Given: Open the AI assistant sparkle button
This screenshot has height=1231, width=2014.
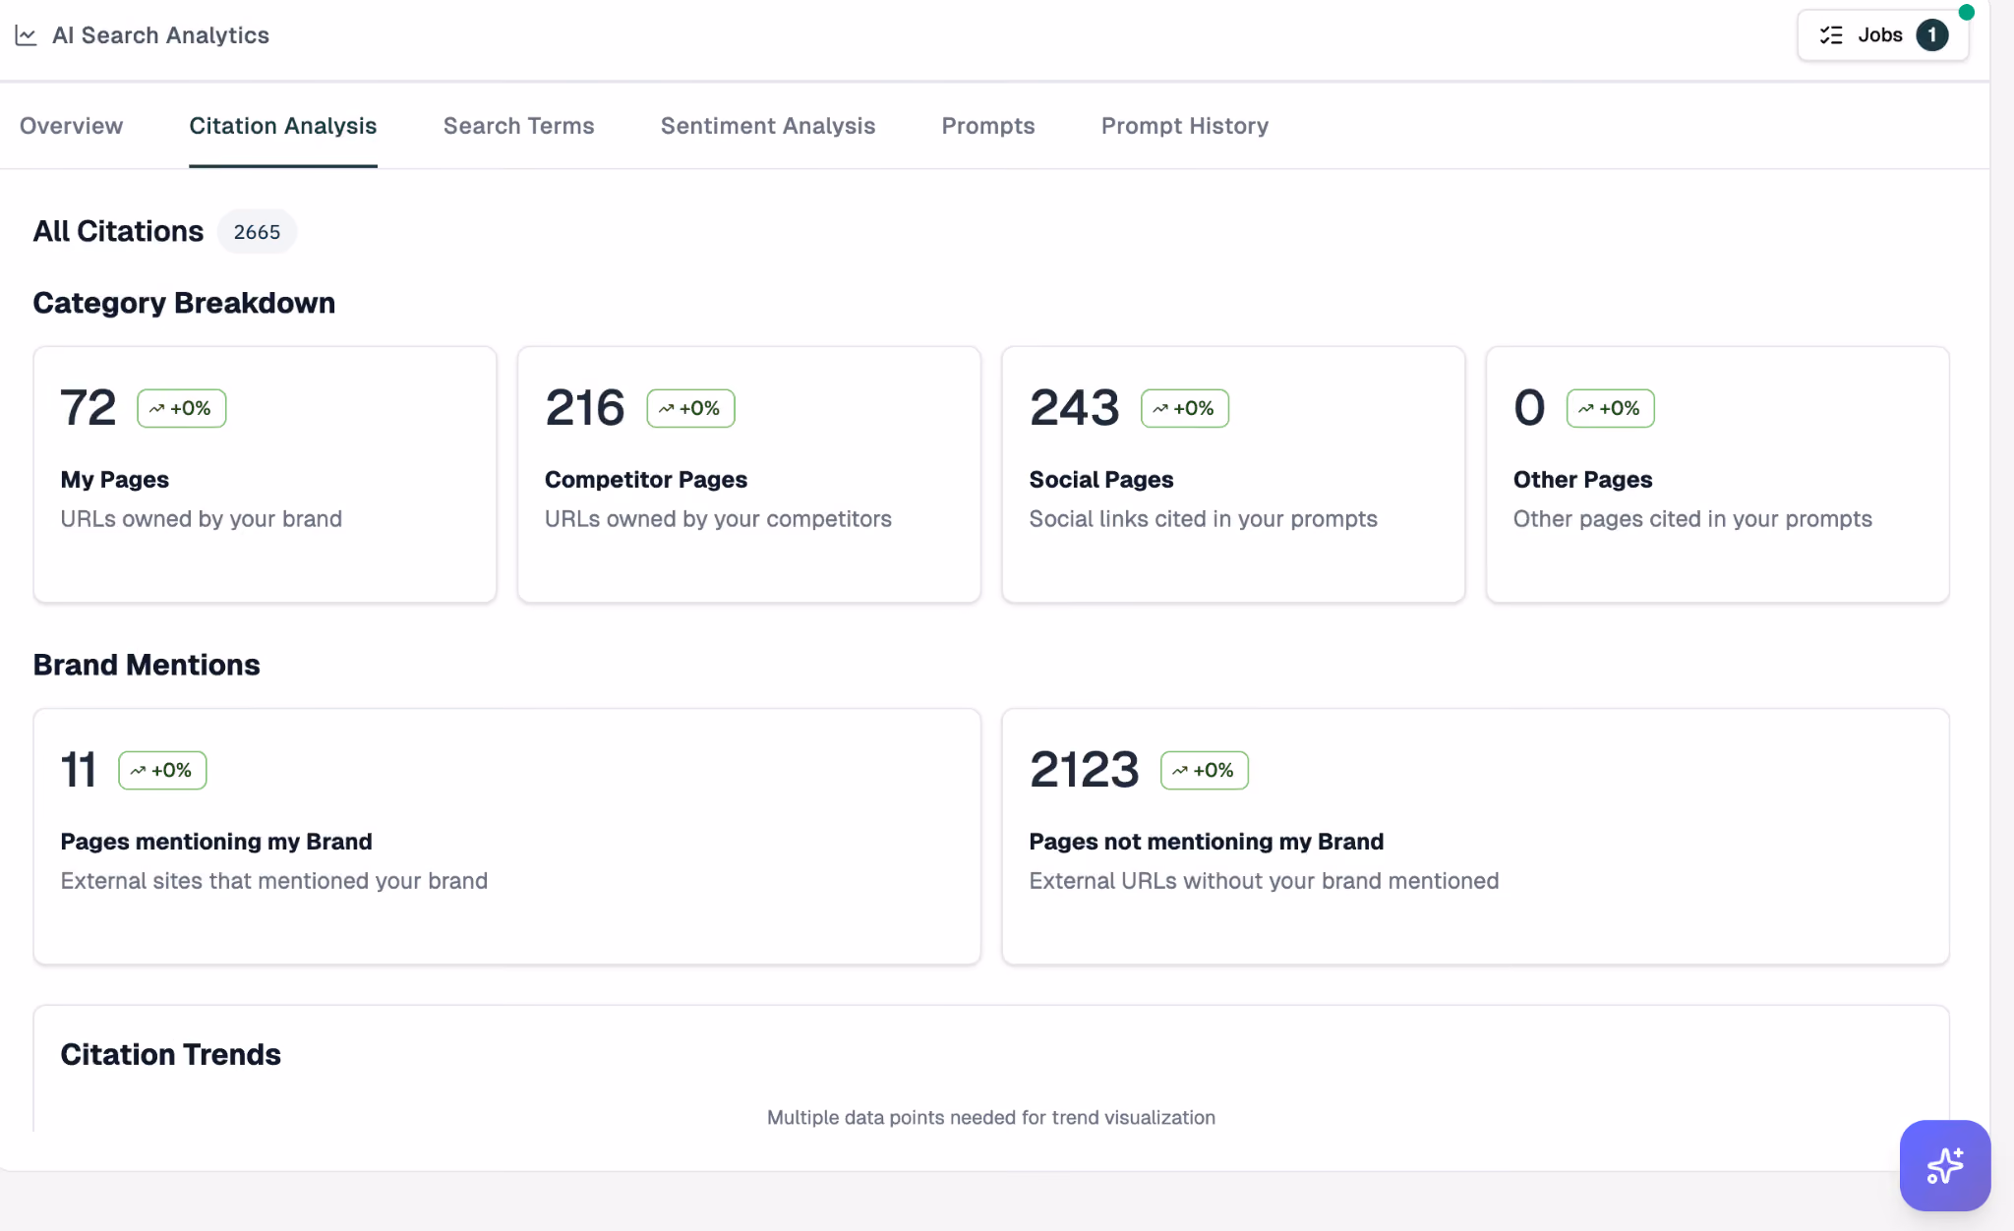Looking at the screenshot, I should [x=1944, y=1165].
